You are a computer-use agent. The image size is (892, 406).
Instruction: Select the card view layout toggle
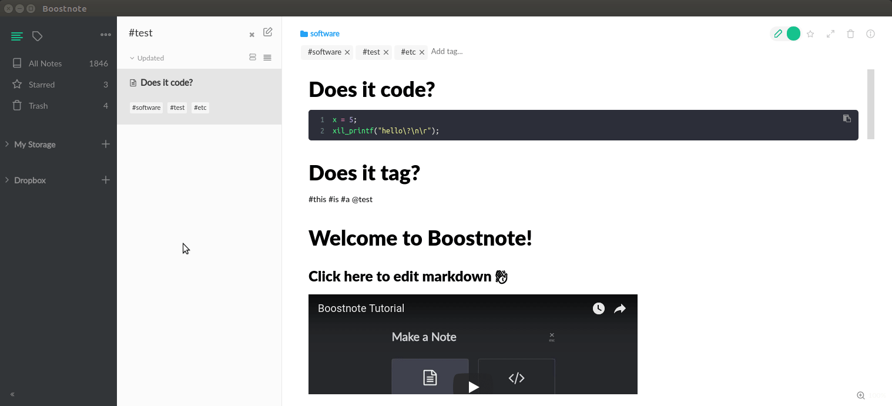coord(253,57)
